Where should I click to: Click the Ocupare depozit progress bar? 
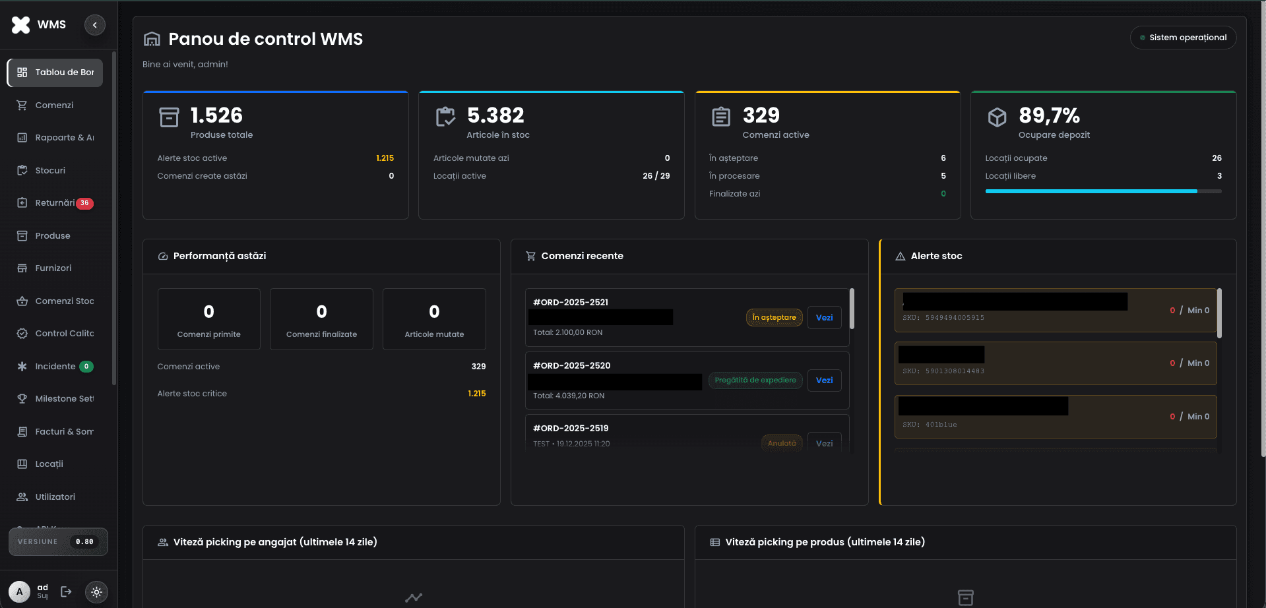tap(1102, 191)
